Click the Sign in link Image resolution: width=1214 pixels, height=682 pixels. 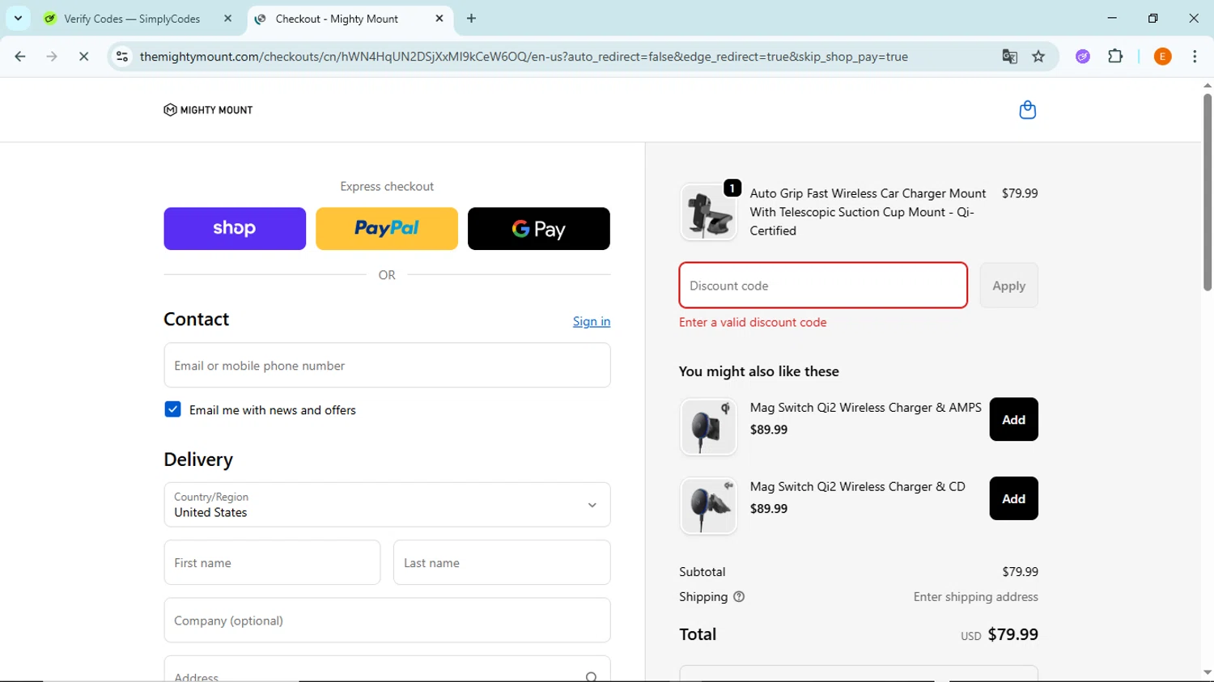592,321
